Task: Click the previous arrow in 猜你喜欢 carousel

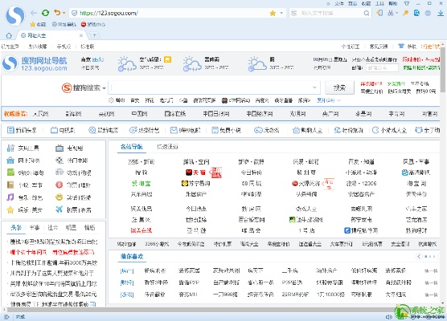Action: pos(419,257)
